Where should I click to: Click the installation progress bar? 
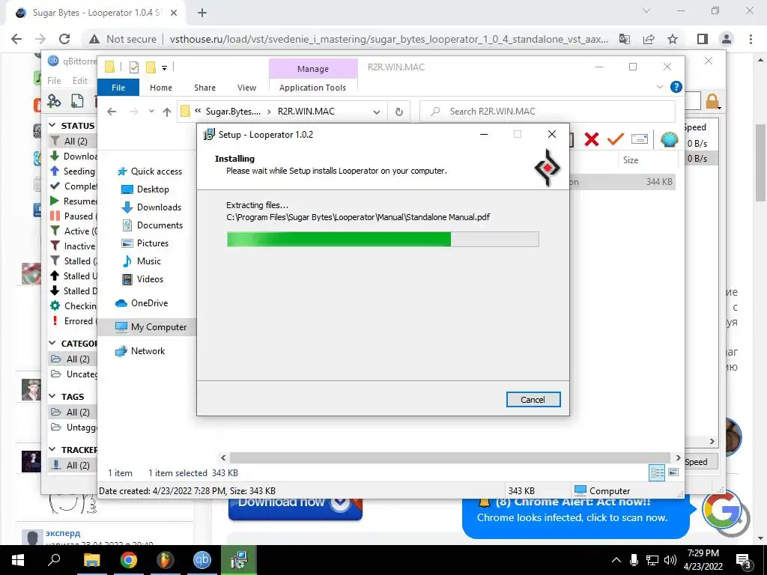(x=383, y=239)
